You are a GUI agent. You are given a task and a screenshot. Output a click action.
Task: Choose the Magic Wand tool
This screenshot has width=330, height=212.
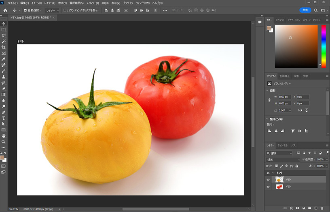(4, 42)
